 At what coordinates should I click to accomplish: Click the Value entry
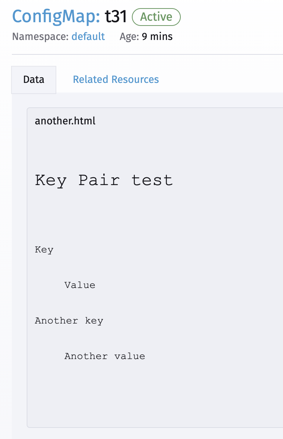(x=80, y=285)
